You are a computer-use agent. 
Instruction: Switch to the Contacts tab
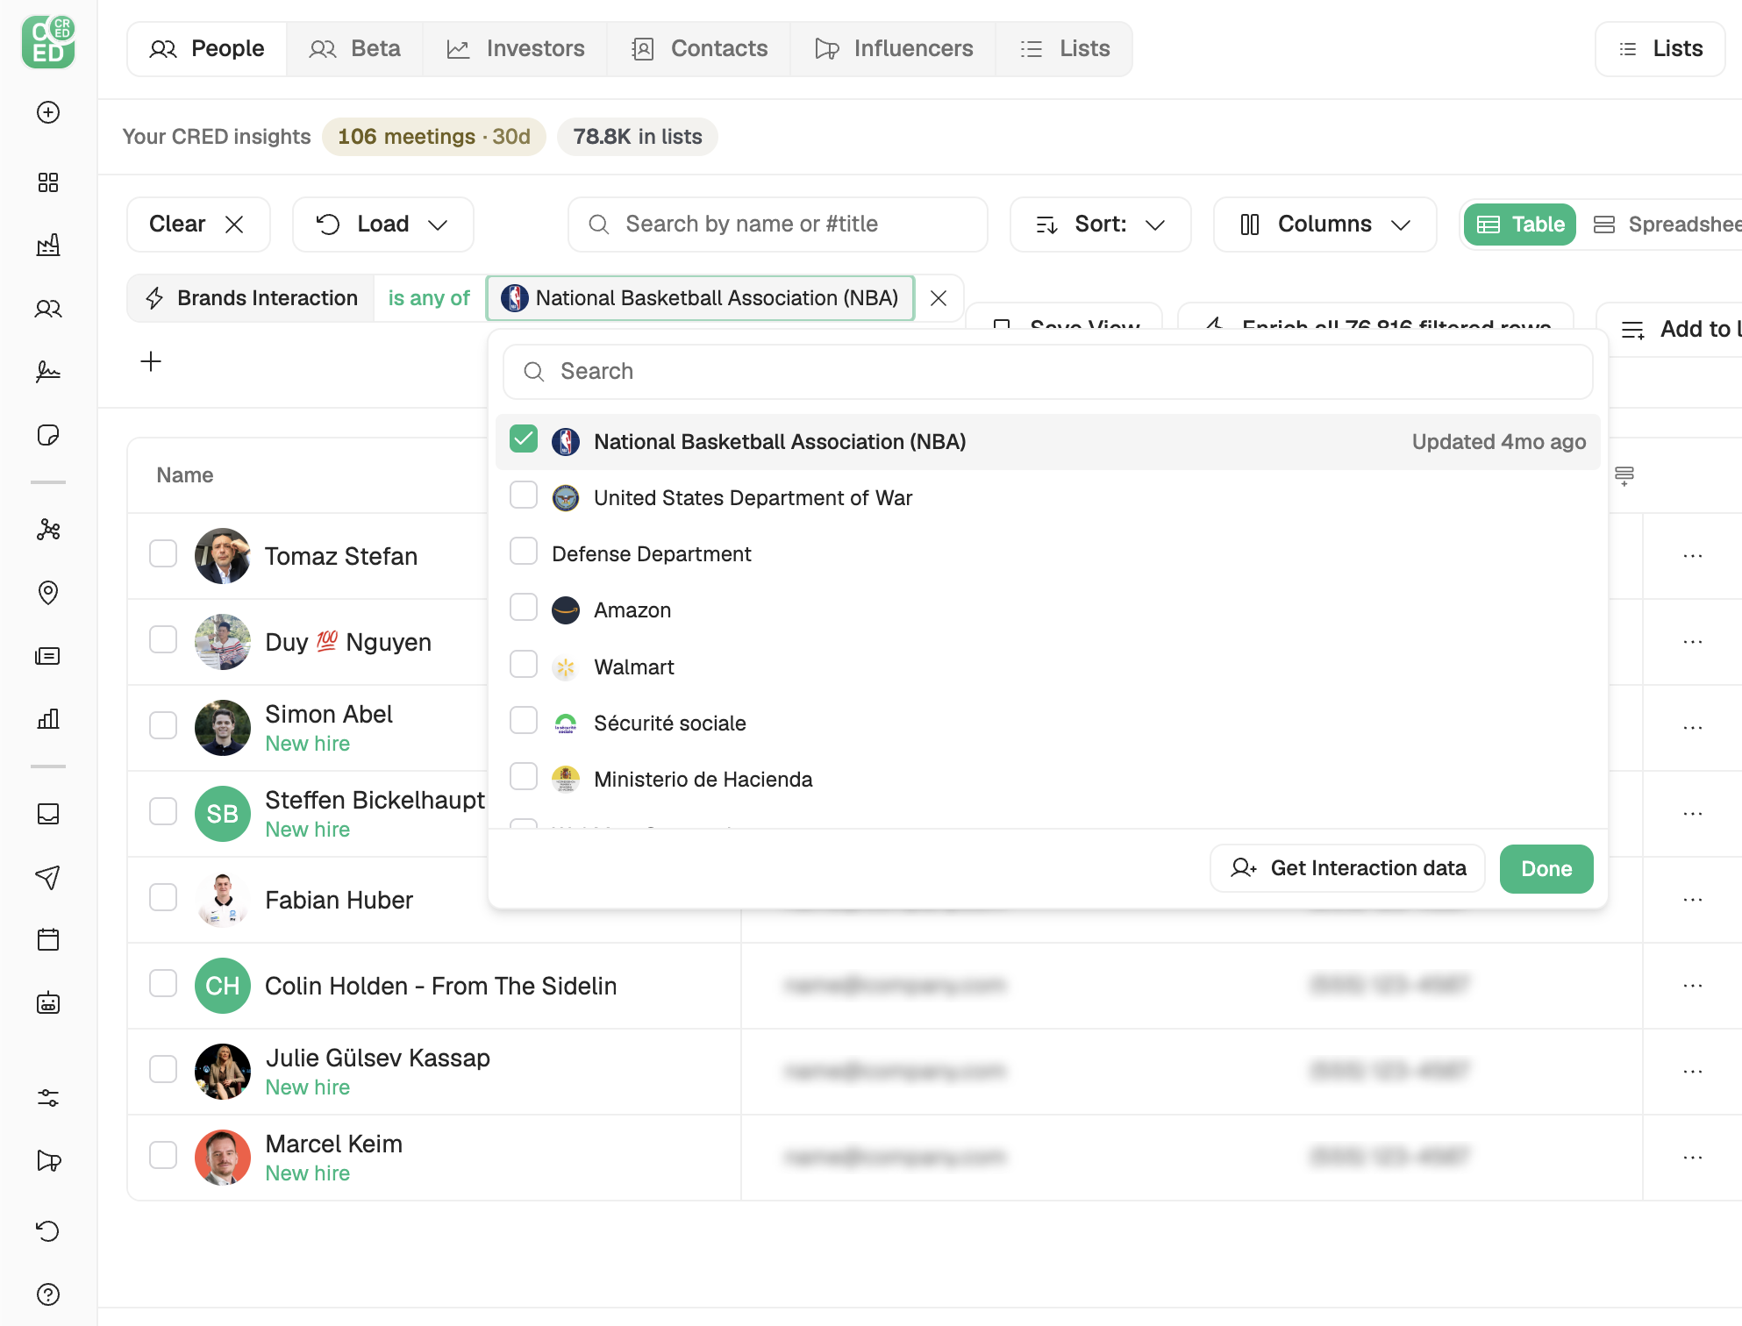pyautogui.click(x=699, y=49)
